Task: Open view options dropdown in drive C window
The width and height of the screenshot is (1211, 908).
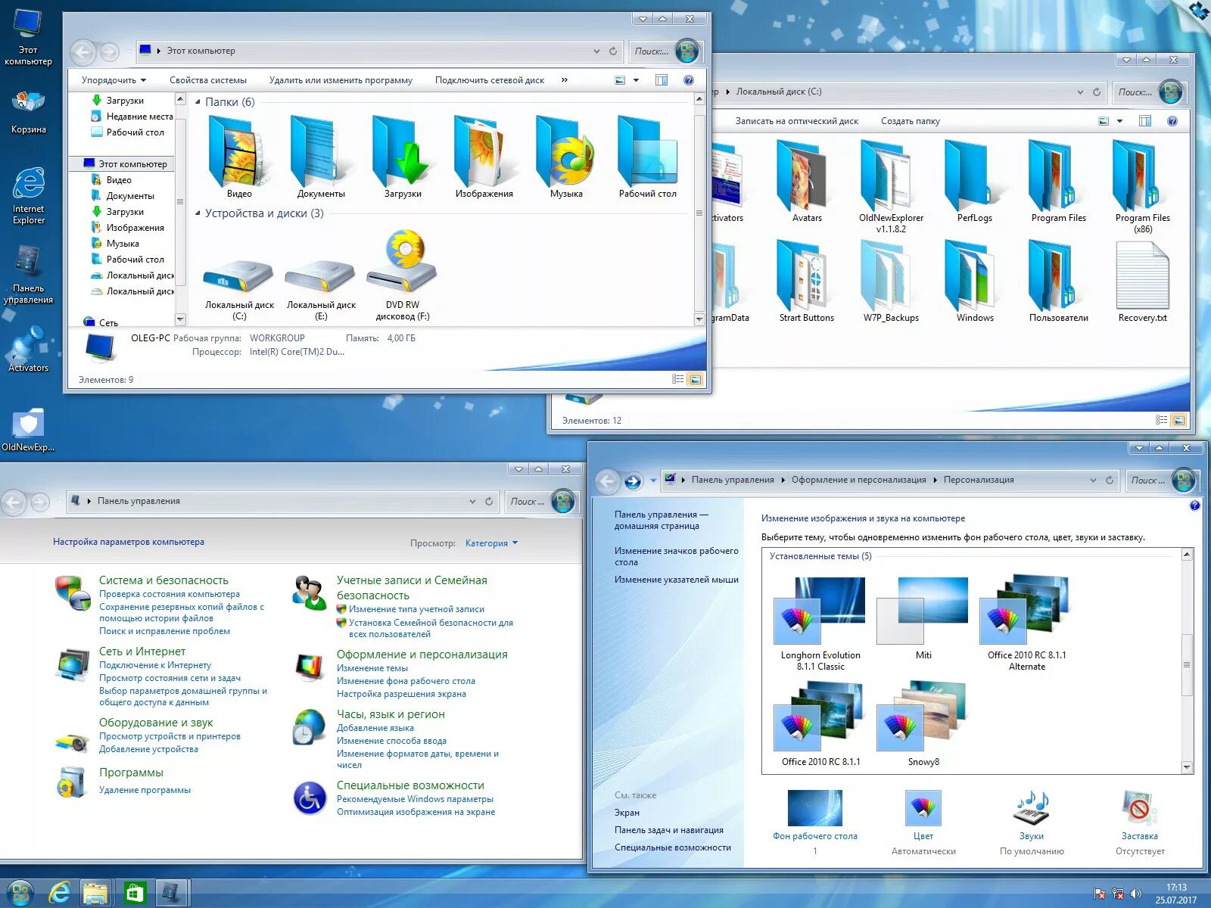Action: click(x=1120, y=121)
